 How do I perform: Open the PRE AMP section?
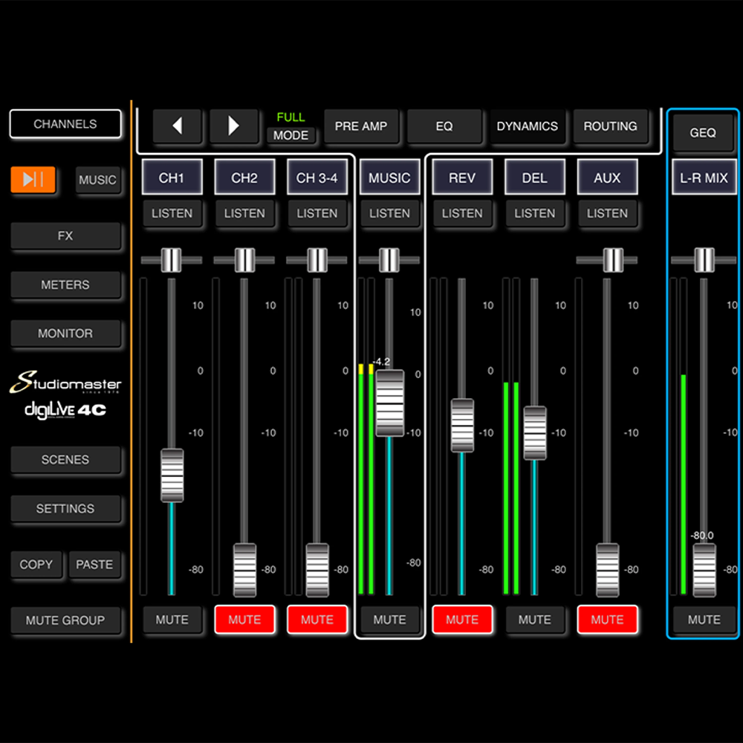[x=361, y=126]
